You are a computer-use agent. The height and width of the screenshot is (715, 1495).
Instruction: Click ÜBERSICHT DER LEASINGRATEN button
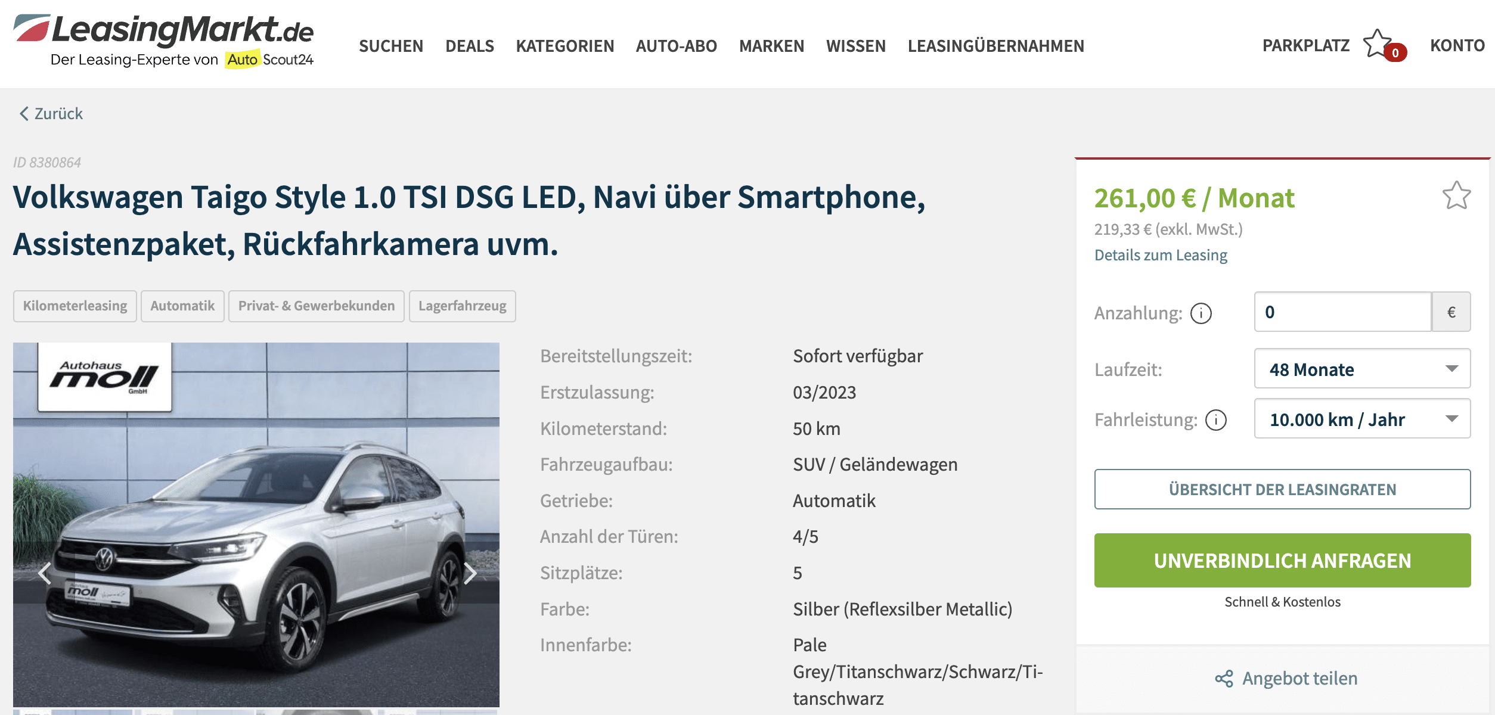[1282, 489]
